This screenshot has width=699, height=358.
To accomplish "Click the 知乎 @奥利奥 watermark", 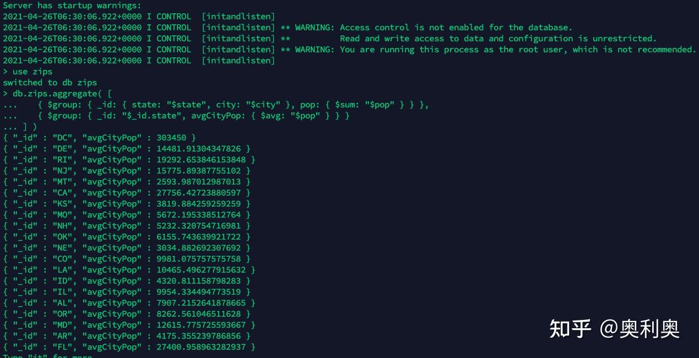I will (614, 329).
